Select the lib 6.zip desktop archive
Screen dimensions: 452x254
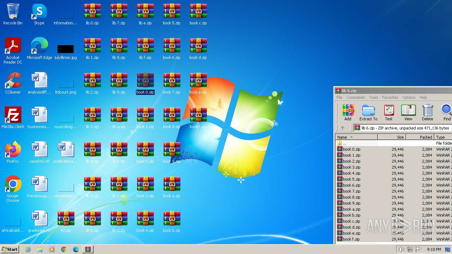[x=92, y=222]
